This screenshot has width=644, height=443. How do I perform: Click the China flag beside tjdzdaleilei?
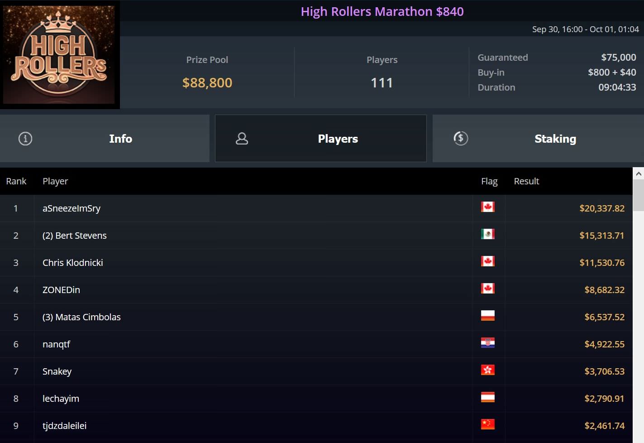(487, 424)
